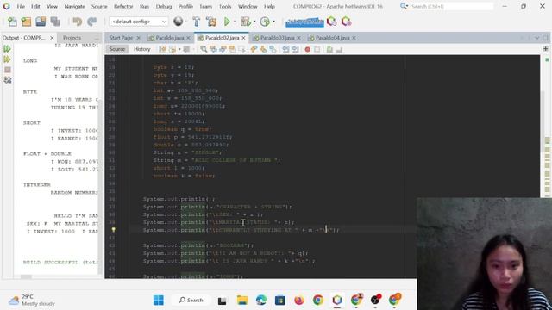Viewport: 552px width, 310px height.
Task: Shift line left using the editor toolbar icon
Action: coord(285,50)
